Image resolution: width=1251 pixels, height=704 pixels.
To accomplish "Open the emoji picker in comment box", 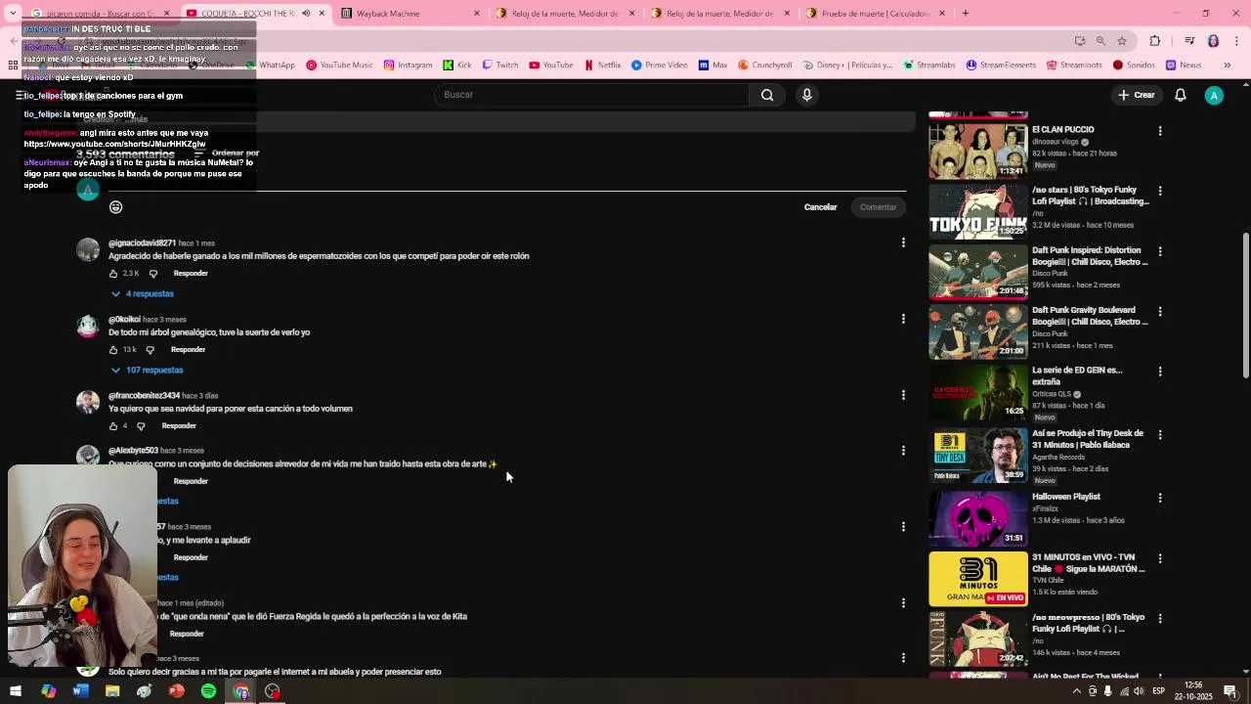I will tap(116, 207).
